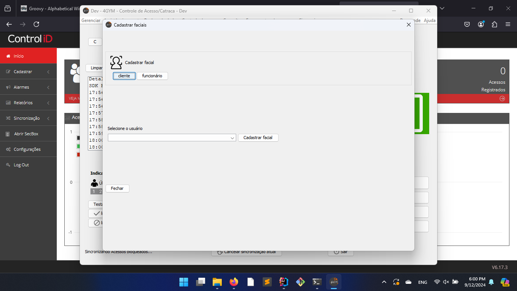Viewport: 517px width, 291px height.
Task: Expand the Sincronização sidebar menu
Action: point(26,118)
